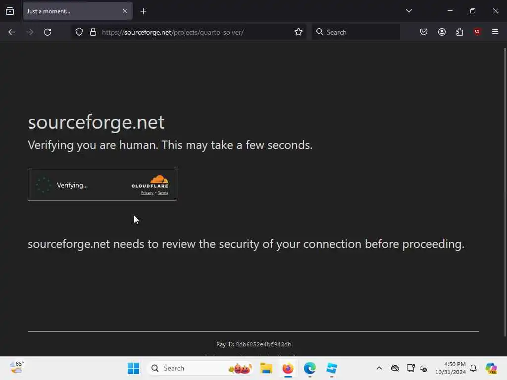Screen dimensions: 507x380
Task: Open a new tab with plus button
Action: [x=143, y=11]
